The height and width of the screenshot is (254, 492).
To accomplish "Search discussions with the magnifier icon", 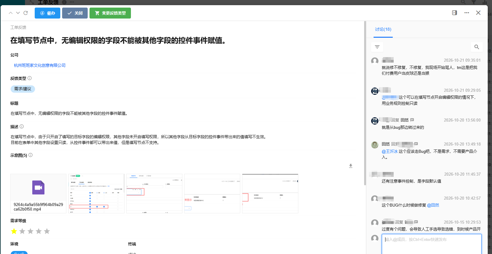I will point(477,47).
